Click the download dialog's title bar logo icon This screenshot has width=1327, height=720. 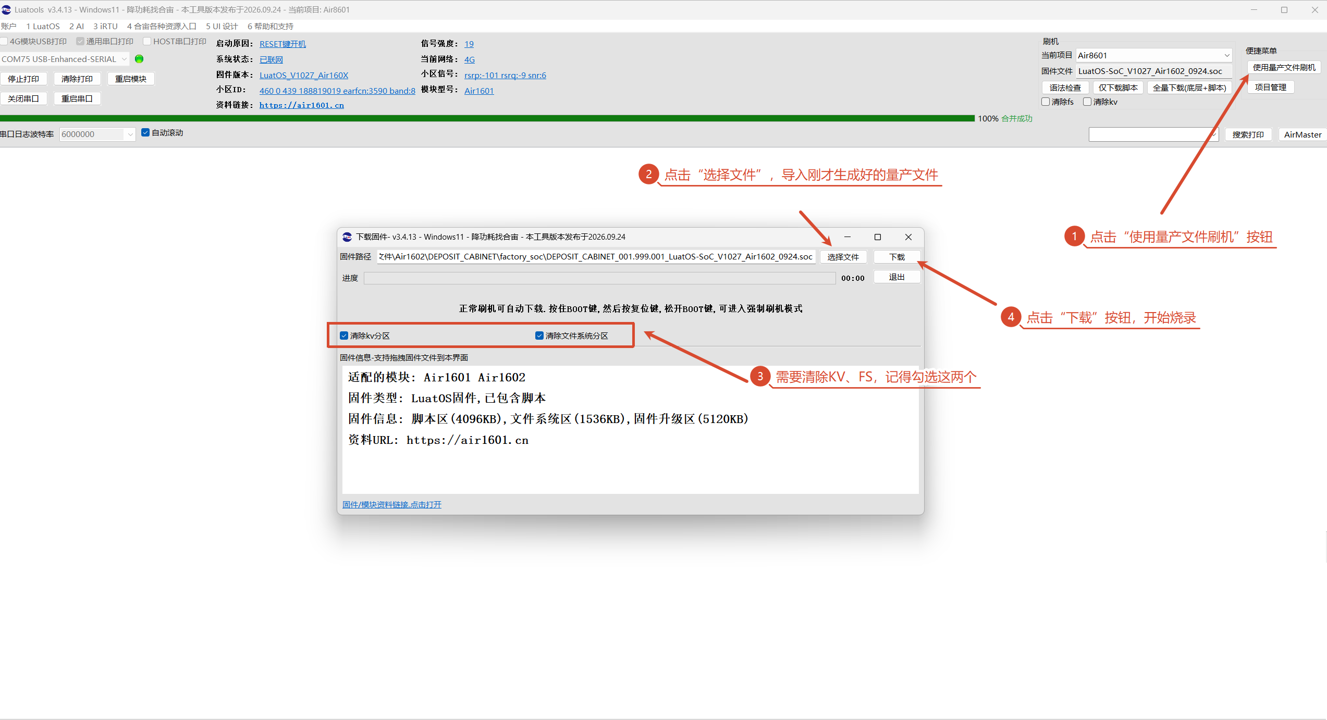coord(347,237)
